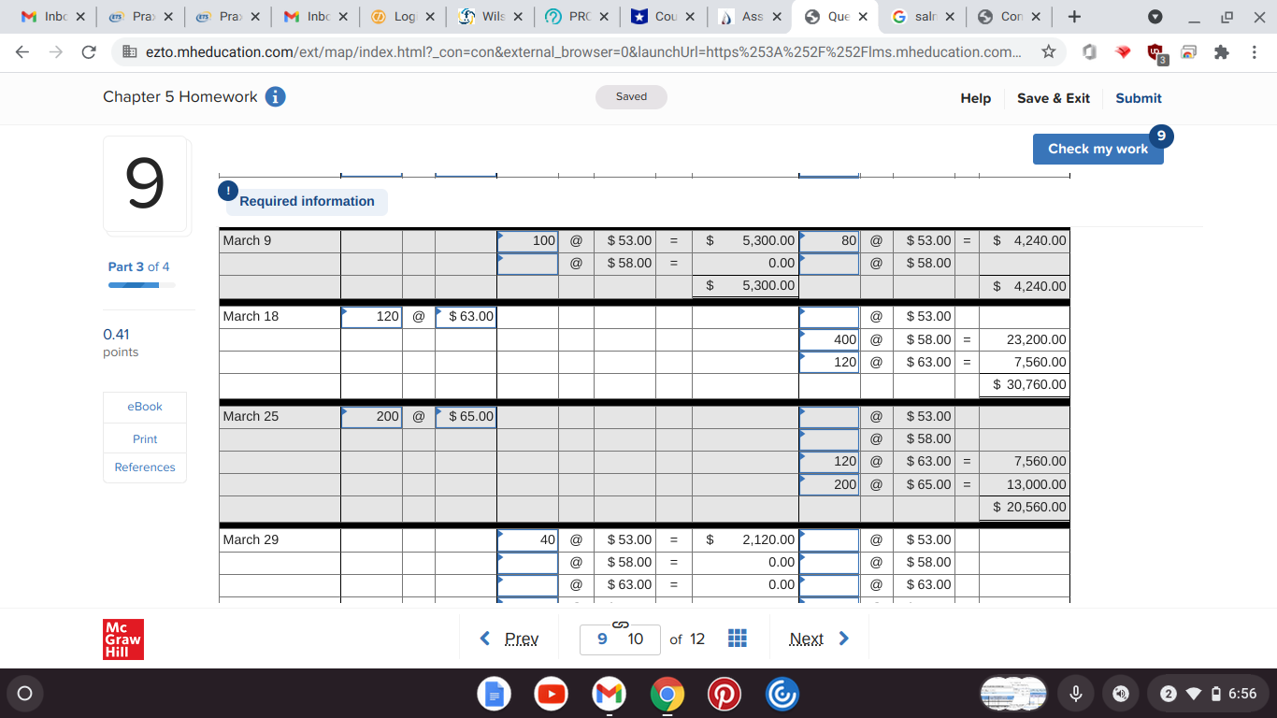Launch YouTube from the shelf

[552, 694]
